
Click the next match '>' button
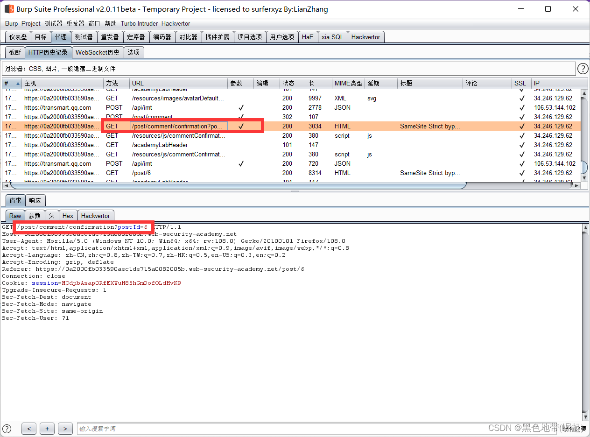tap(65, 429)
